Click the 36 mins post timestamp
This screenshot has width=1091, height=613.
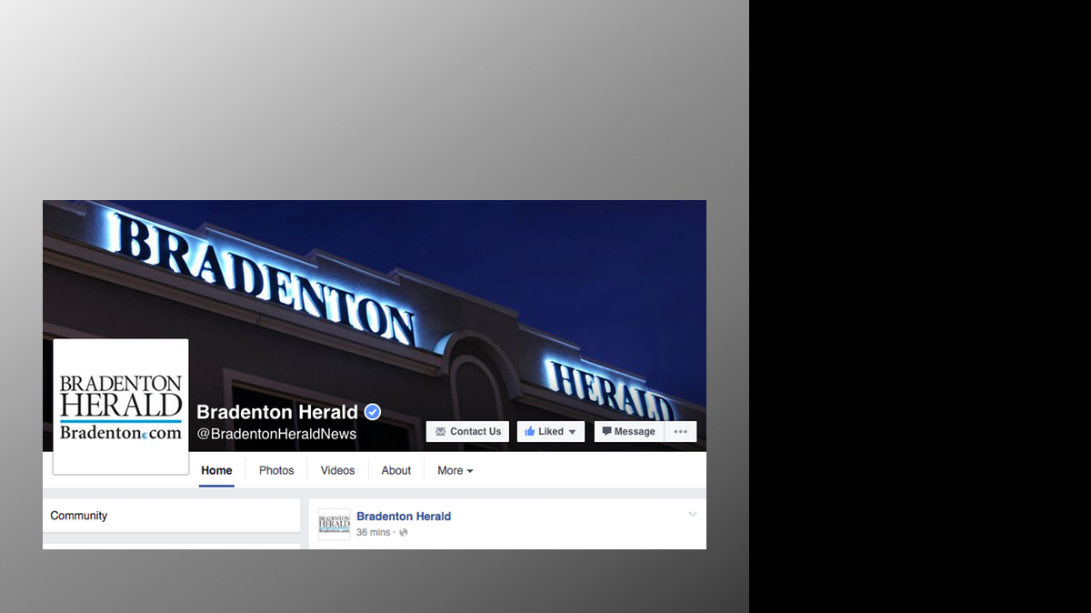tap(373, 532)
